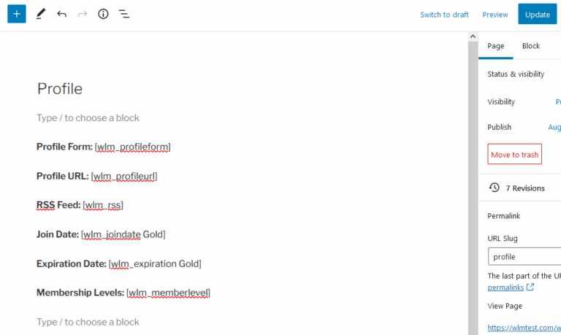The image size is (561, 335).
Task: Open the Details info icon
Action: [x=103, y=14]
